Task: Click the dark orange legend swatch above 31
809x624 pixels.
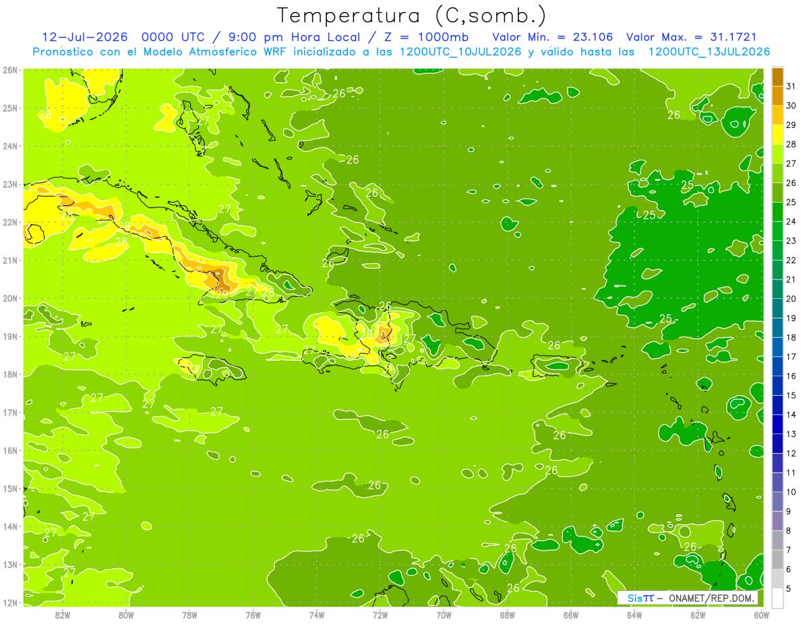Action: [x=777, y=77]
